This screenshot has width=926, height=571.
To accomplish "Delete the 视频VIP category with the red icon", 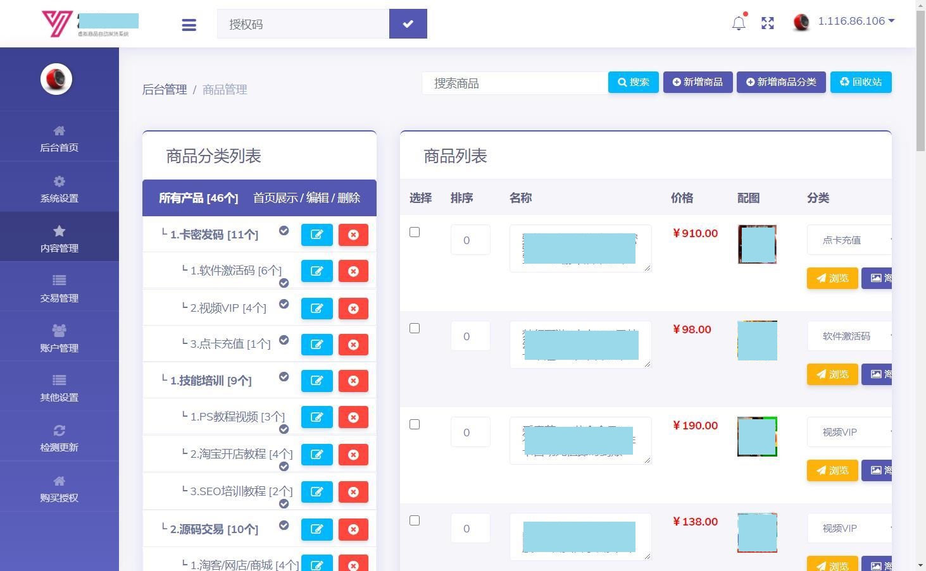I will tap(353, 309).
